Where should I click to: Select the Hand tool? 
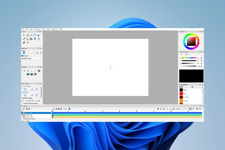tap(27, 39)
